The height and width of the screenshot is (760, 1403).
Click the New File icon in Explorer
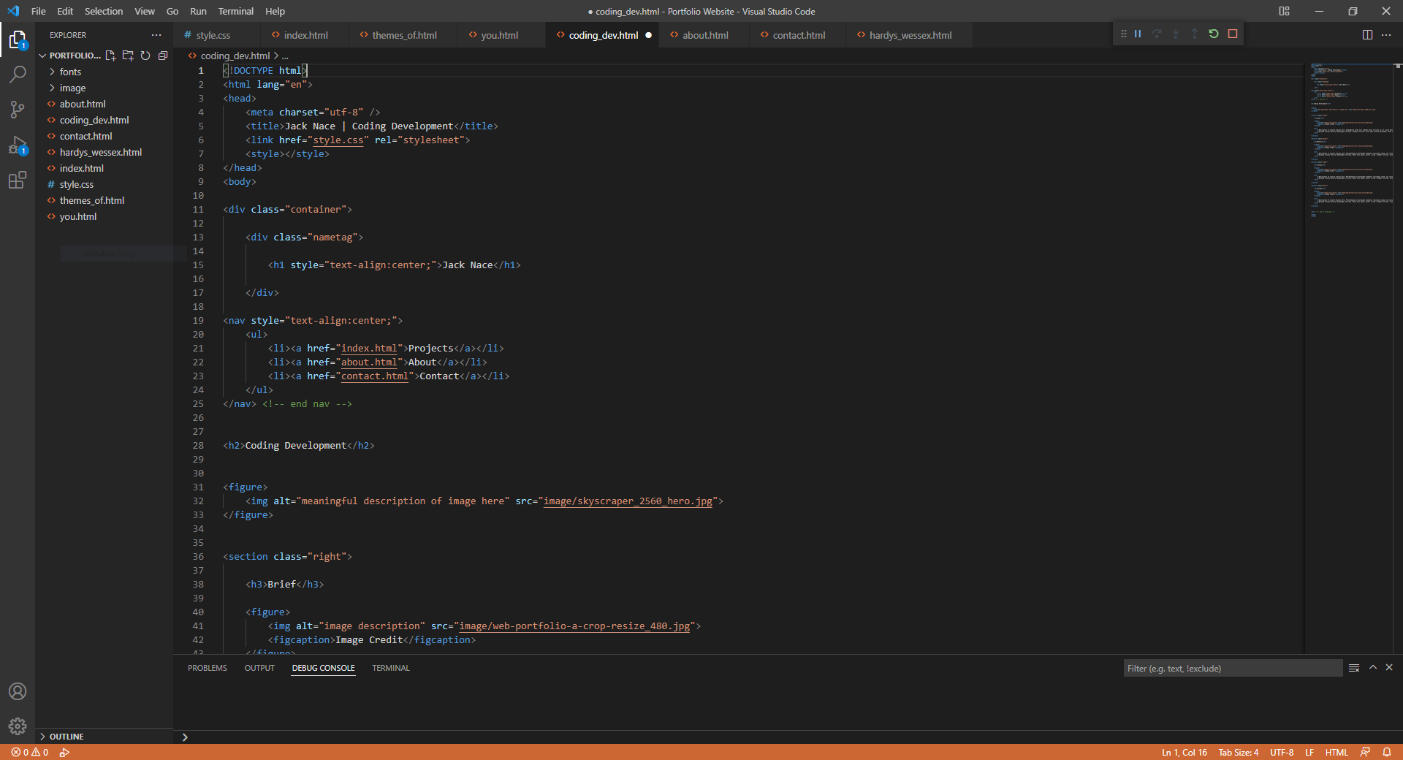(x=110, y=56)
